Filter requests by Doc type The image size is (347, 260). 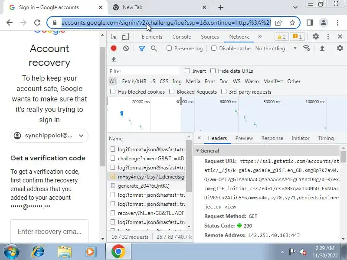click(224, 81)
